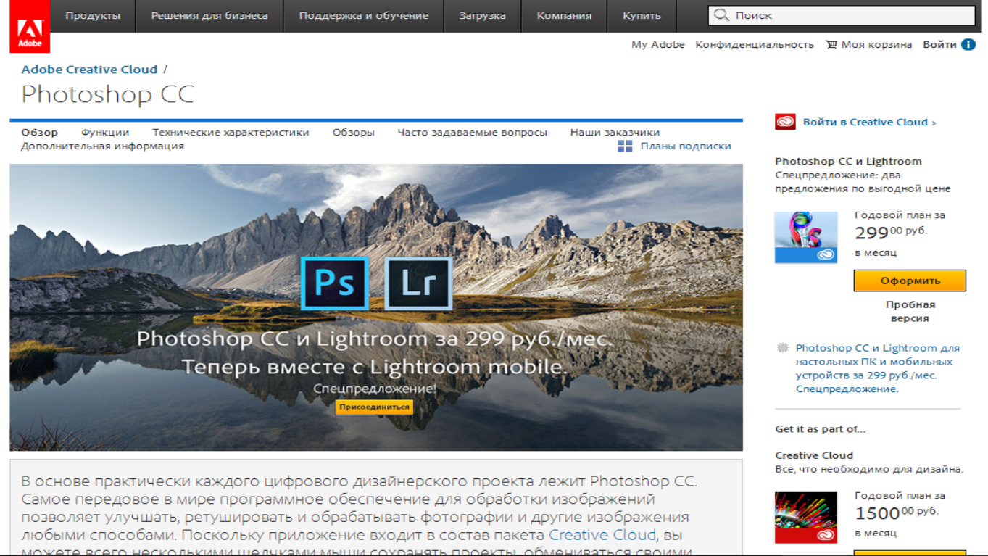Click the Creative Cloud sidebar heading
The height and width of the screenshot is (556, 988).
(x=814, y=455)
